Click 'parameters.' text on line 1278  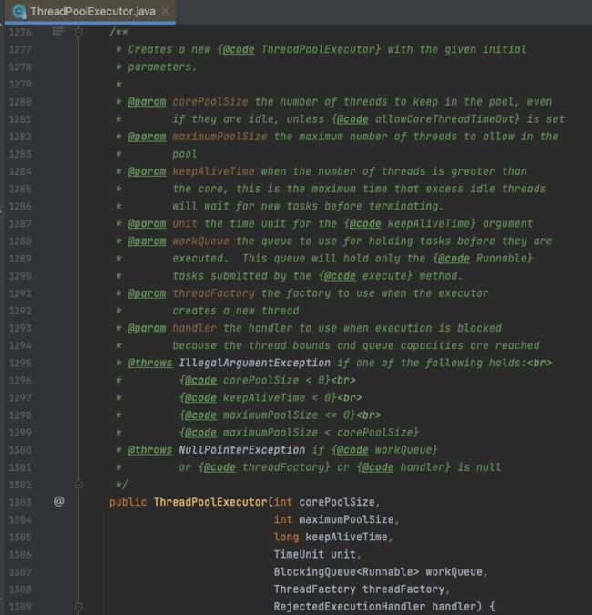click(x=162, y=67)
